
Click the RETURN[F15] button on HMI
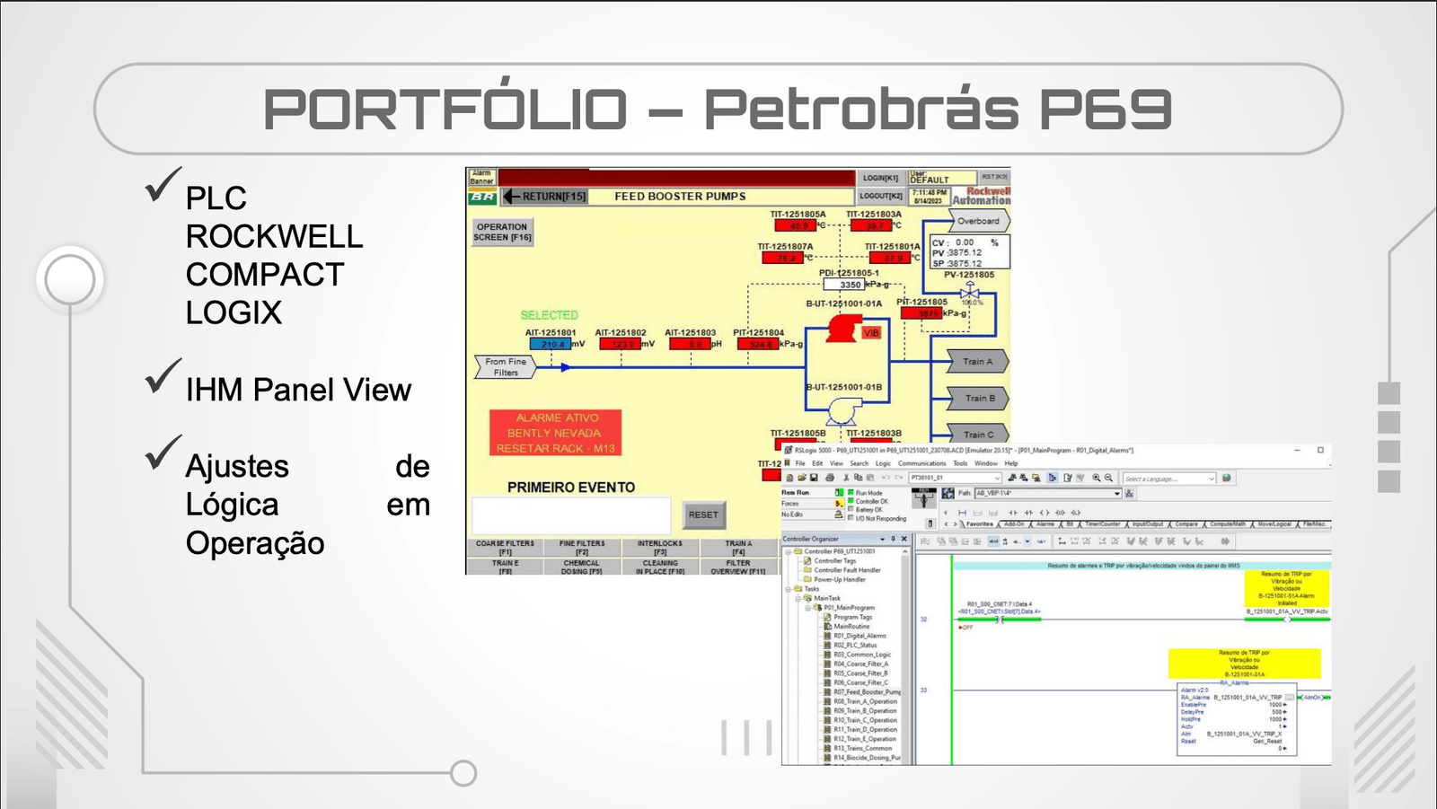click(x=545, y=197)
